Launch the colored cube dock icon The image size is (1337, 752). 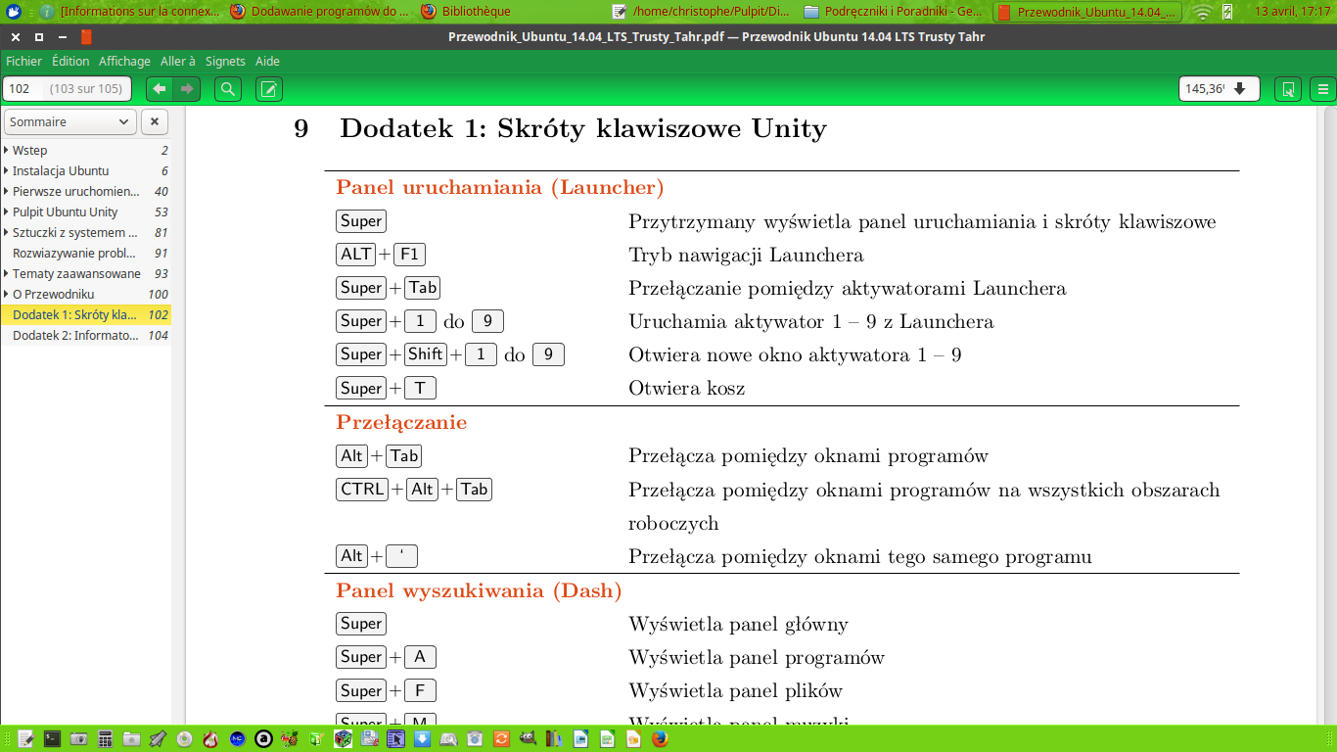(x=343, y=738)
